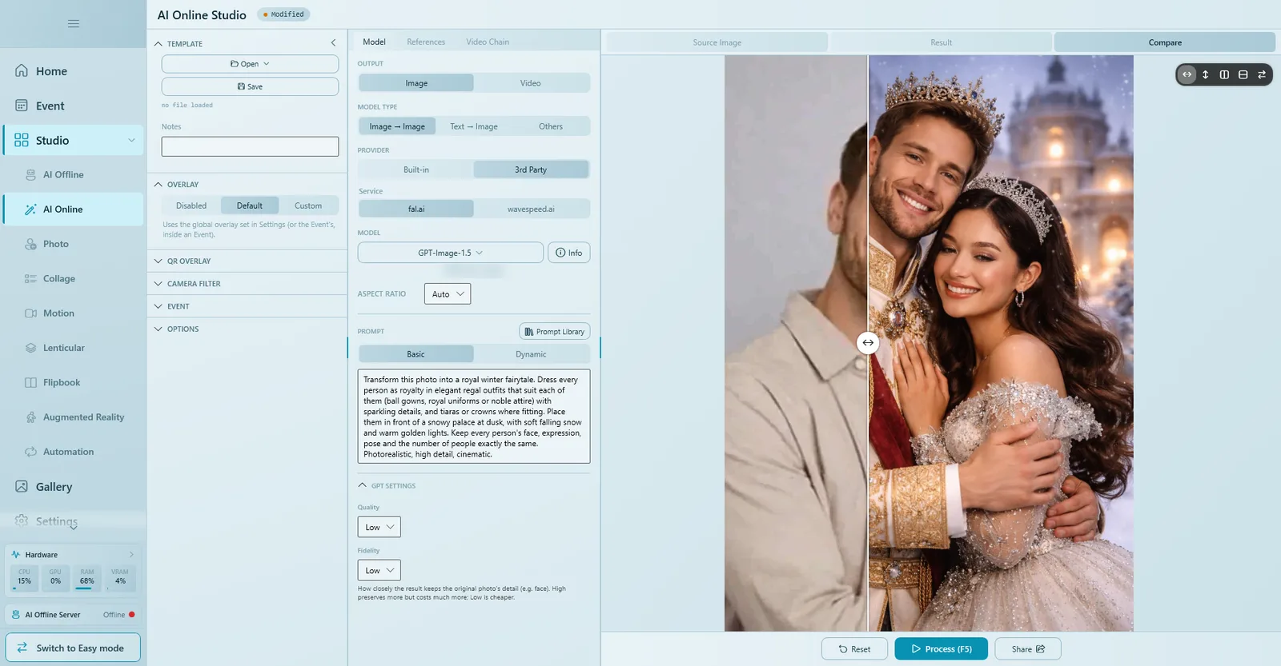Switch to the Video Chain tab
The image size is (1281, 666).
click(x=488, y=42)
